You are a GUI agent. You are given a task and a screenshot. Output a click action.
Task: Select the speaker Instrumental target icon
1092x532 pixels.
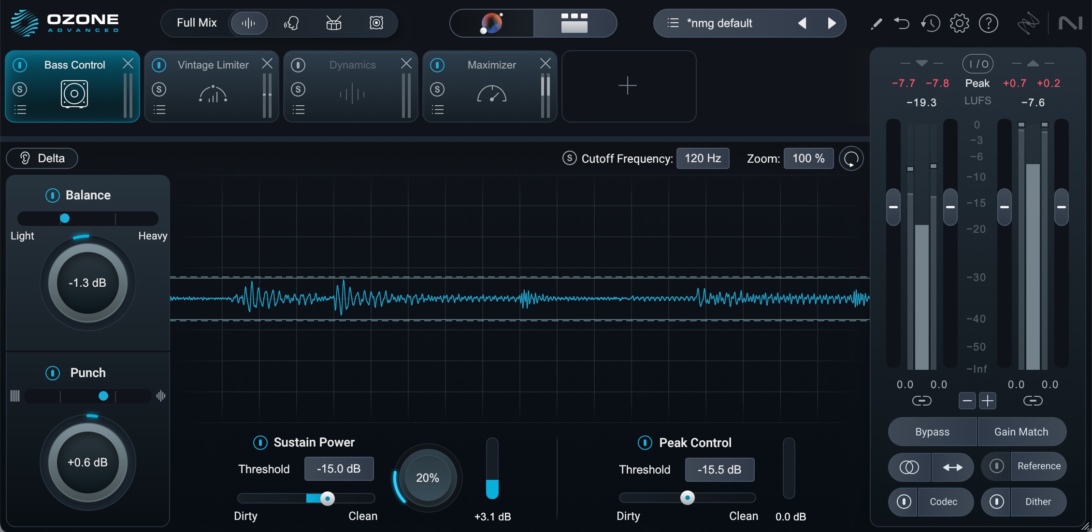(x=376, y=23)
